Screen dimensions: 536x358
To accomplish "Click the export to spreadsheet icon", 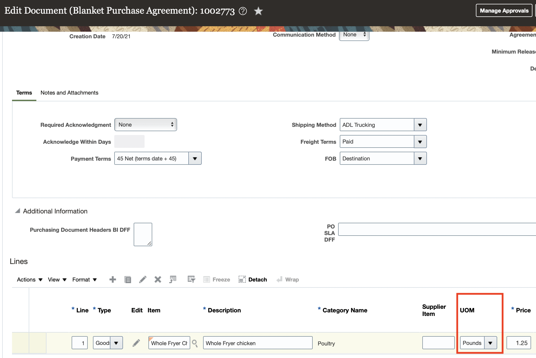I will (173, 279).
